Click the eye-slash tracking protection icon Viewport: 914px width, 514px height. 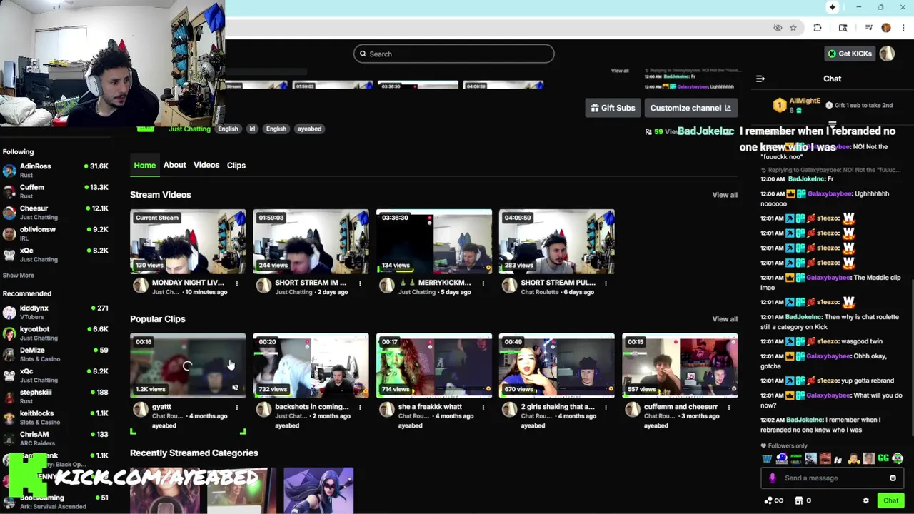(778, 28)
